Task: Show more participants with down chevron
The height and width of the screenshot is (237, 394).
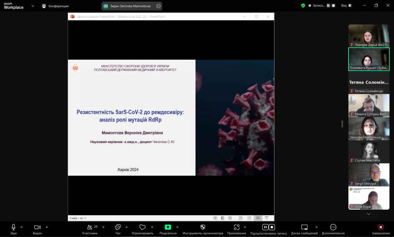Action: pos(369,214)
